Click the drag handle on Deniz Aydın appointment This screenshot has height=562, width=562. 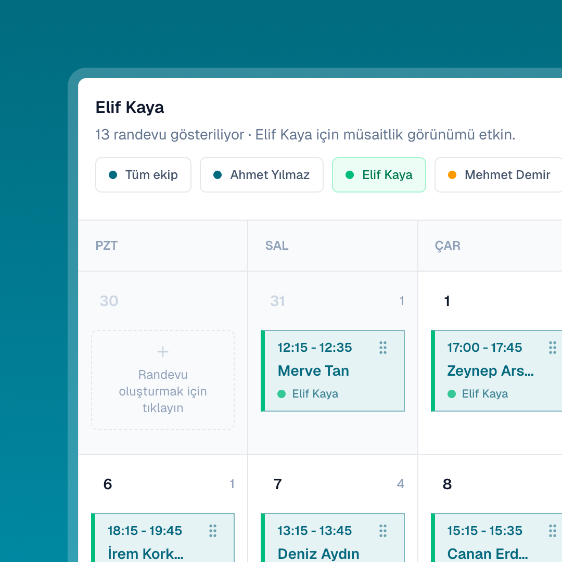(x=383, y=531)
